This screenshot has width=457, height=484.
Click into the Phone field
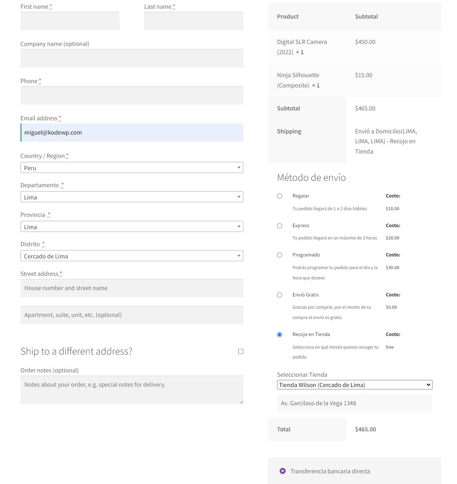coord(132,95)
